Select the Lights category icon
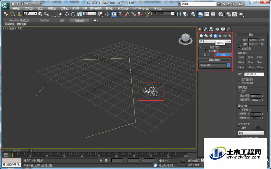This screenshot has width=271, height=169. (211, 36)
